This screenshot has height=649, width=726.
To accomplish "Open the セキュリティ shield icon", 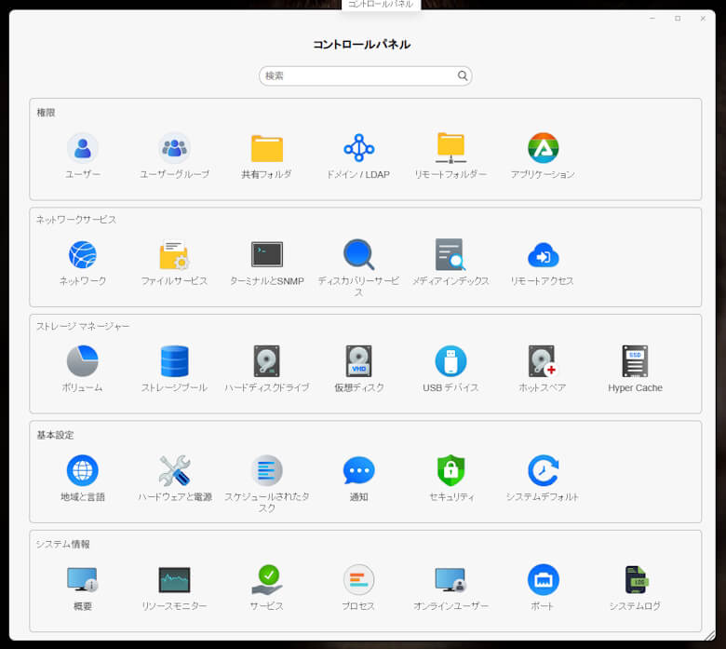I will [450, 471].
